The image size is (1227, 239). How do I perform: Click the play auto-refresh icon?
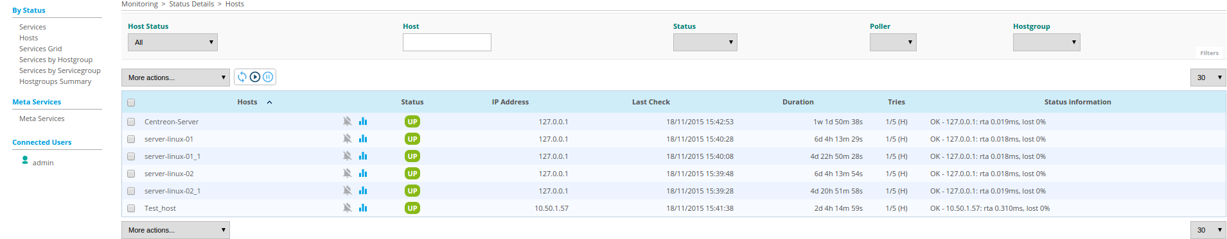point(255,77)
